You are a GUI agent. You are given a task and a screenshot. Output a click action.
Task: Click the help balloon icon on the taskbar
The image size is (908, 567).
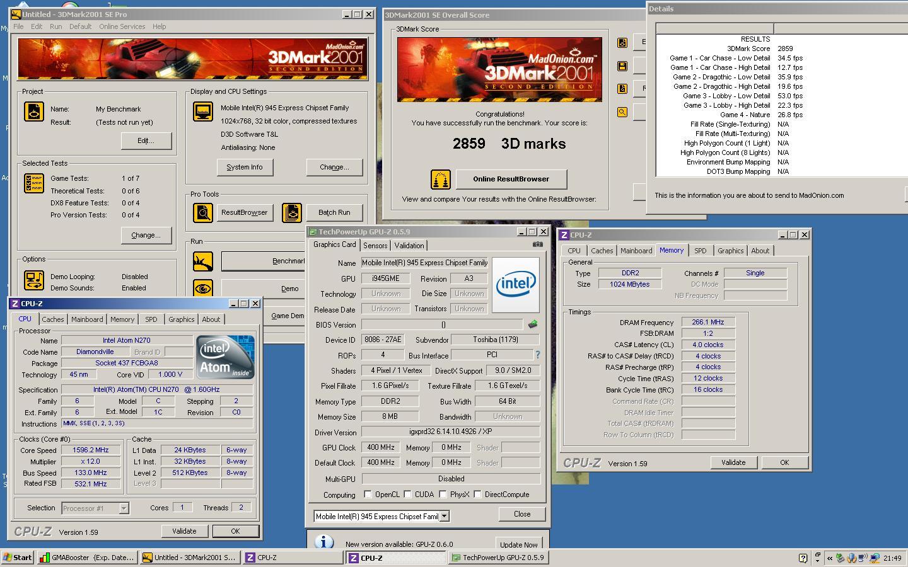click(803, 558)
